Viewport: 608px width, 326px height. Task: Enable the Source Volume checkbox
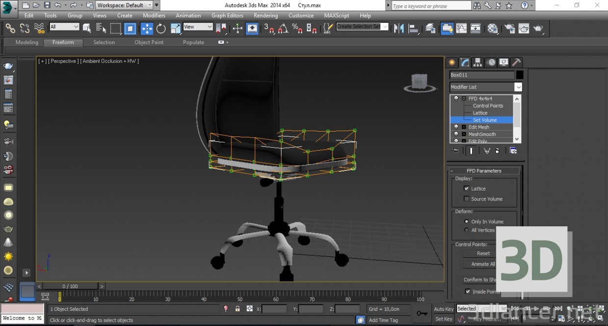pos(466,199)
